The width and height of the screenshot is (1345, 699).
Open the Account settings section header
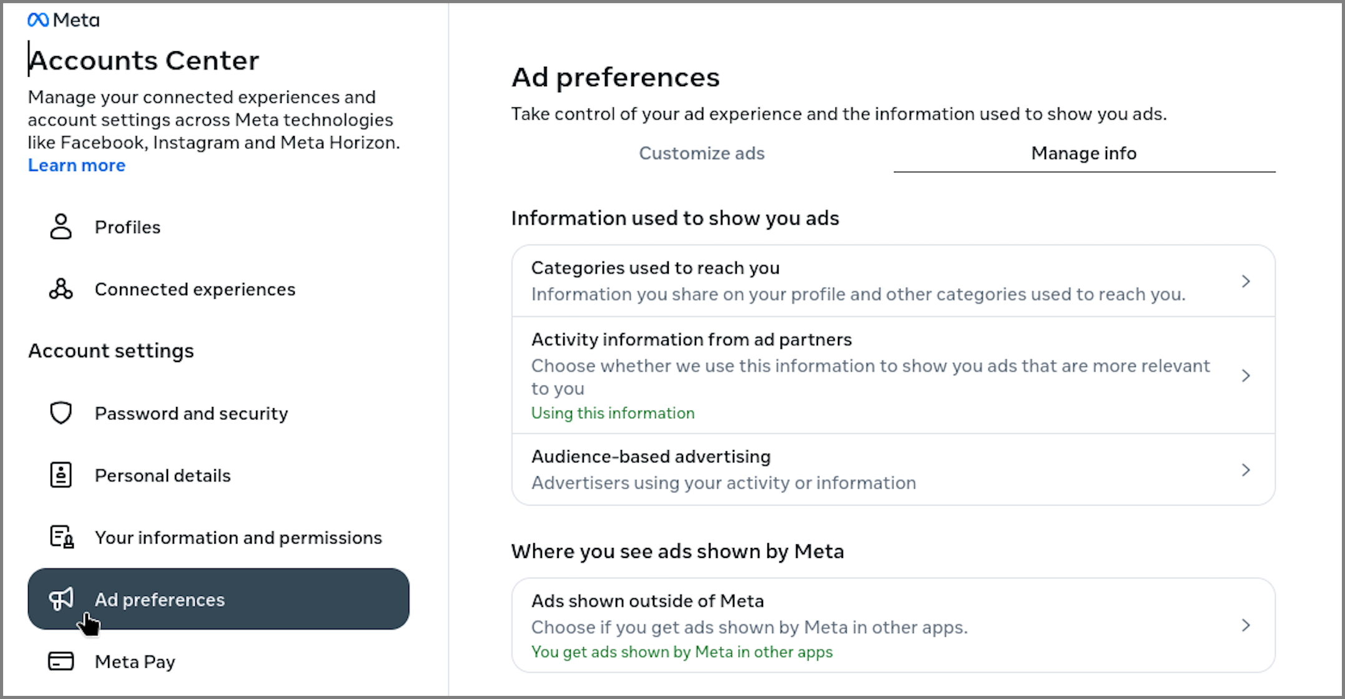coord(111,350)
